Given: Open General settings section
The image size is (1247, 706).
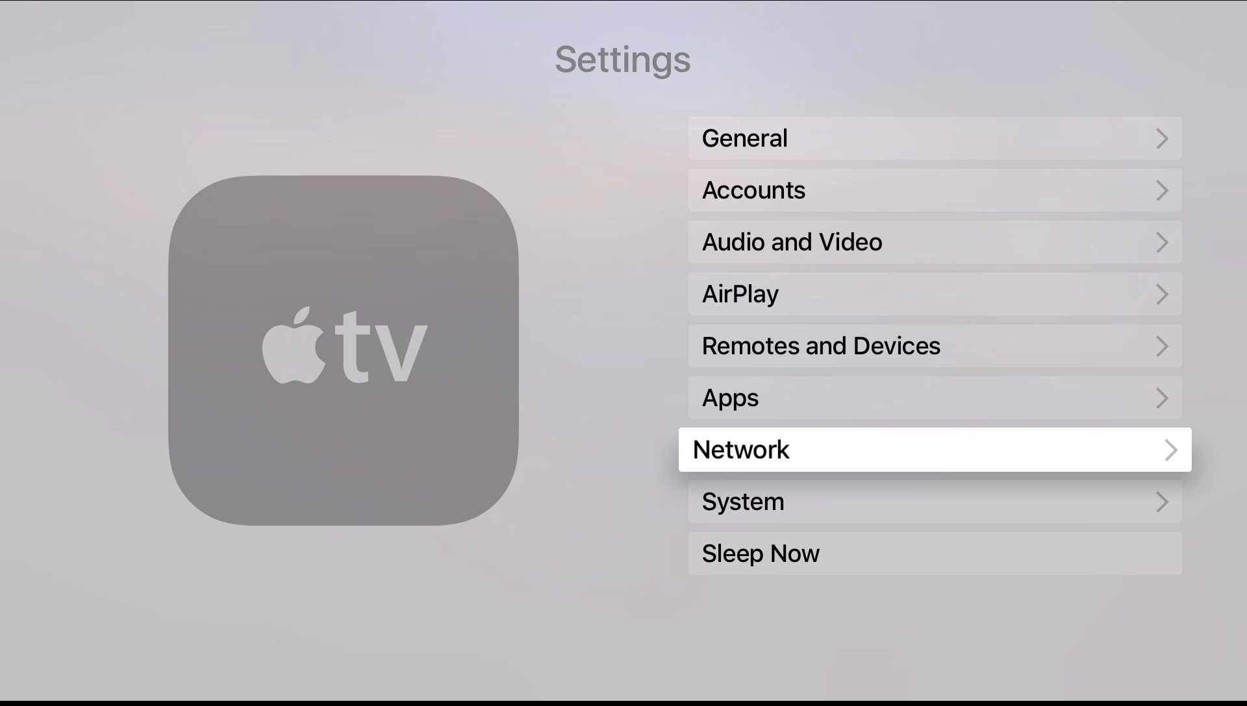Looking at the screenshot, I should (935, 138).
